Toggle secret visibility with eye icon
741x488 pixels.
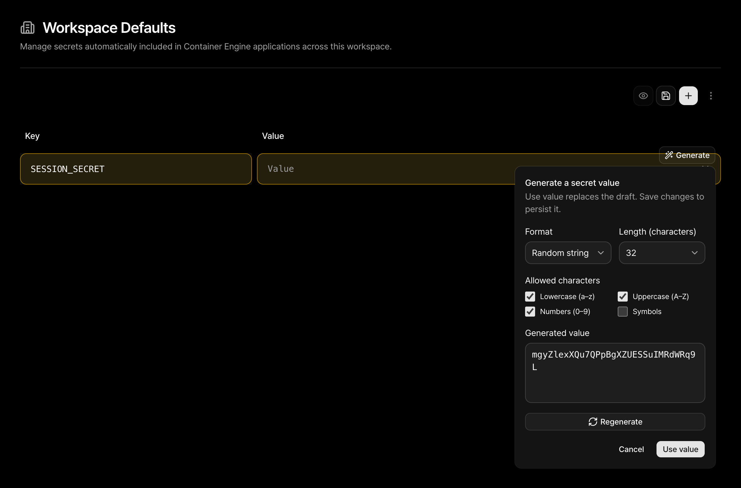click(643, 96)
